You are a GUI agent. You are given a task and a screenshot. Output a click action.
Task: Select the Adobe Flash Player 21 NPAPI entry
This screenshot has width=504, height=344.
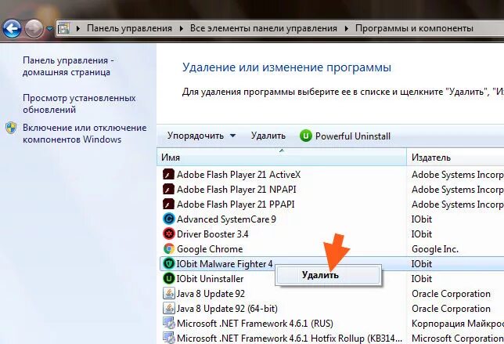pos(236,190)
